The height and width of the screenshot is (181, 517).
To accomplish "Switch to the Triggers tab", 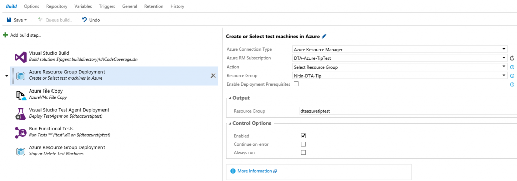I will tap(107, 6).
